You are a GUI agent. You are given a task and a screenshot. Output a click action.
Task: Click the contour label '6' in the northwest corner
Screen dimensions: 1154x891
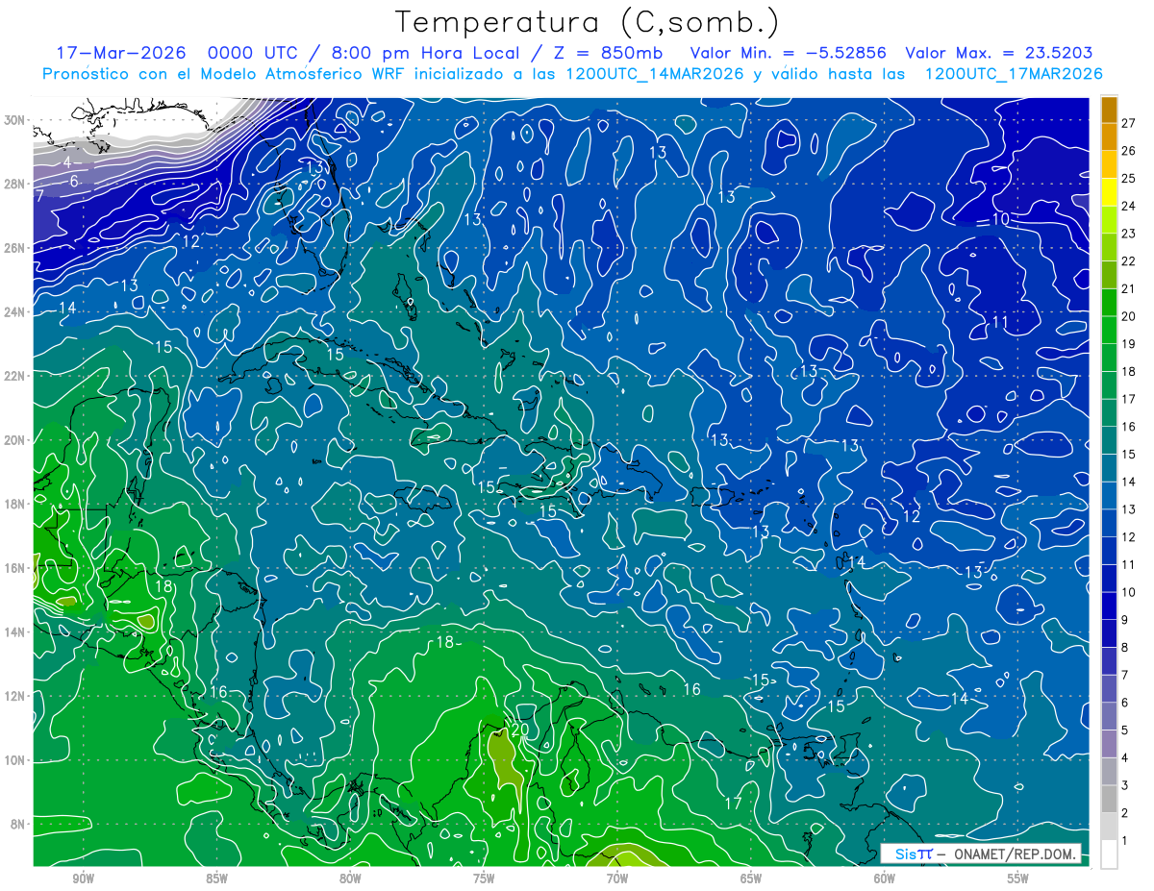74,181
